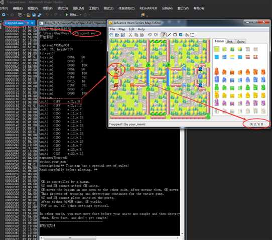This screenshot has width=272, height=240.
Task: Open the 窗口(W) menu in Visual Studio
Action: 183,9
